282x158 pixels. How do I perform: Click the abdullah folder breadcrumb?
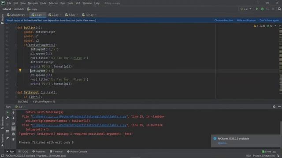19,9
